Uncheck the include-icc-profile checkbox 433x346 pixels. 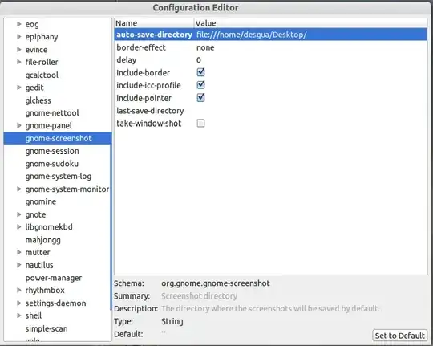200,85
